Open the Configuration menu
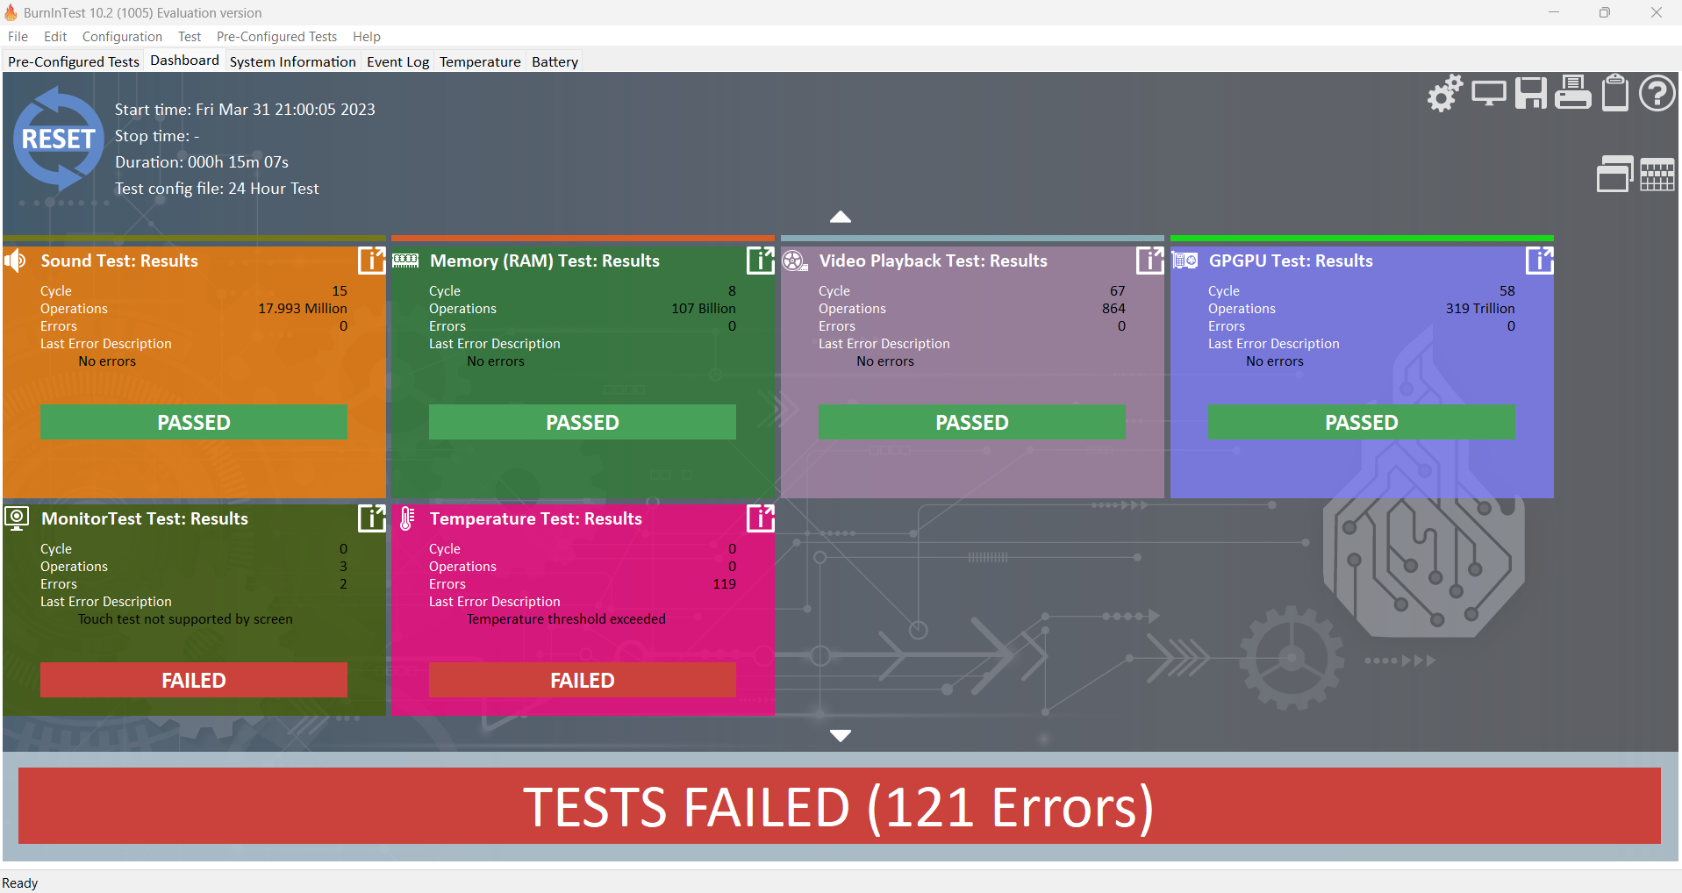 click(x=122, y=37)
